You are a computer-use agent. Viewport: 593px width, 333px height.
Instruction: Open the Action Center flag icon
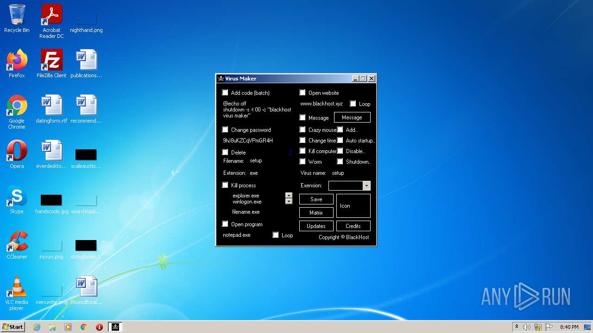click(x=549, y=327)
